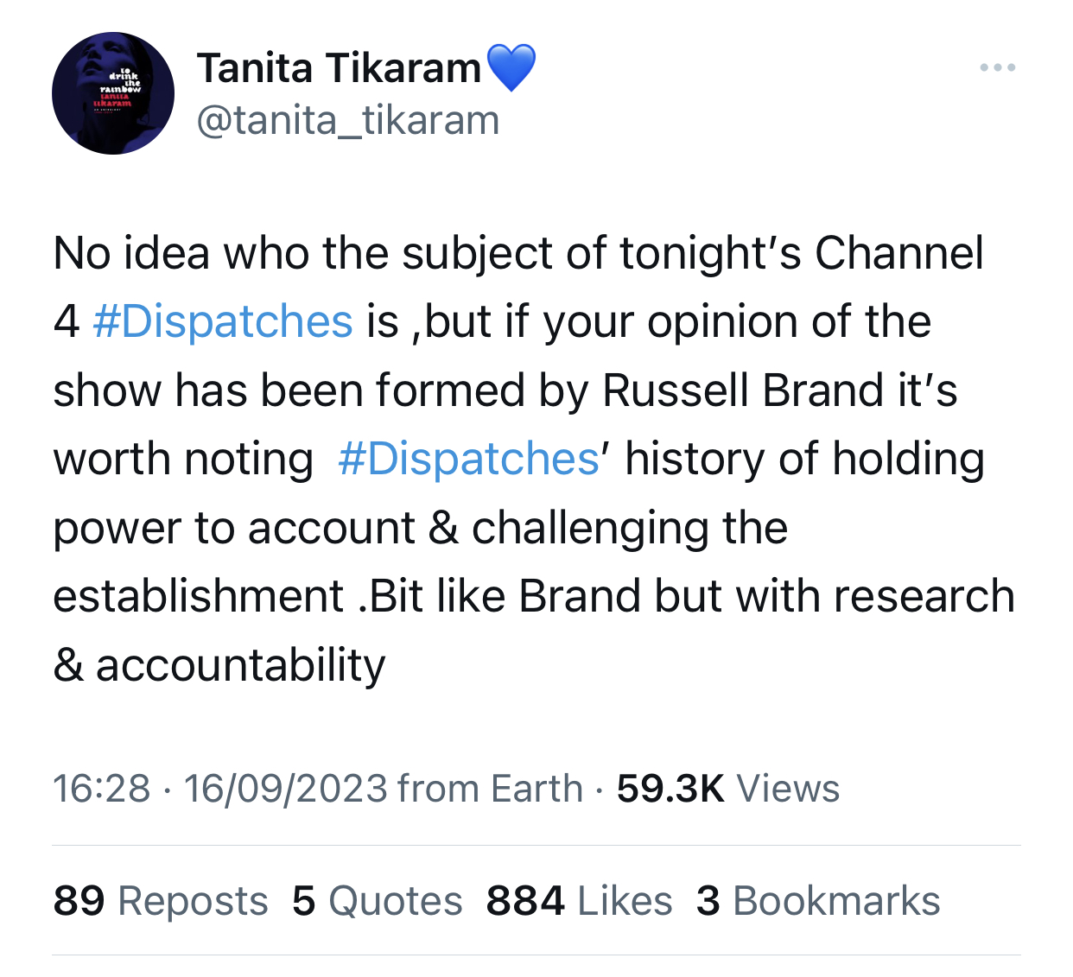Click the #Dispatches hashtag after 'worth noting'

pyautogui.click(x=468, y=459)
